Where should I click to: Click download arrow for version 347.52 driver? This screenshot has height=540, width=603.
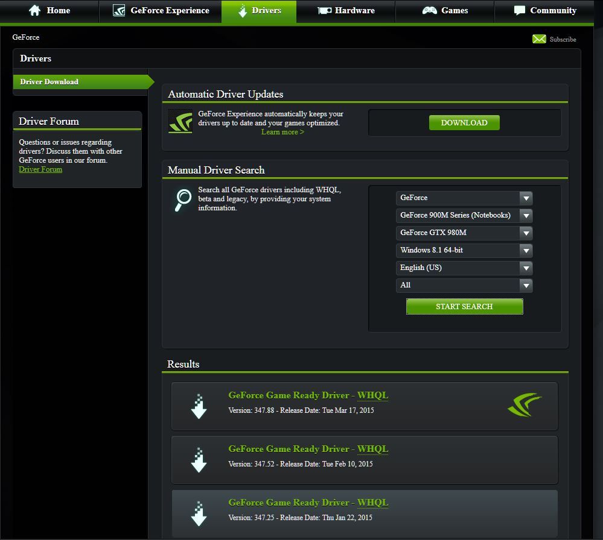[x=199, y=460]
